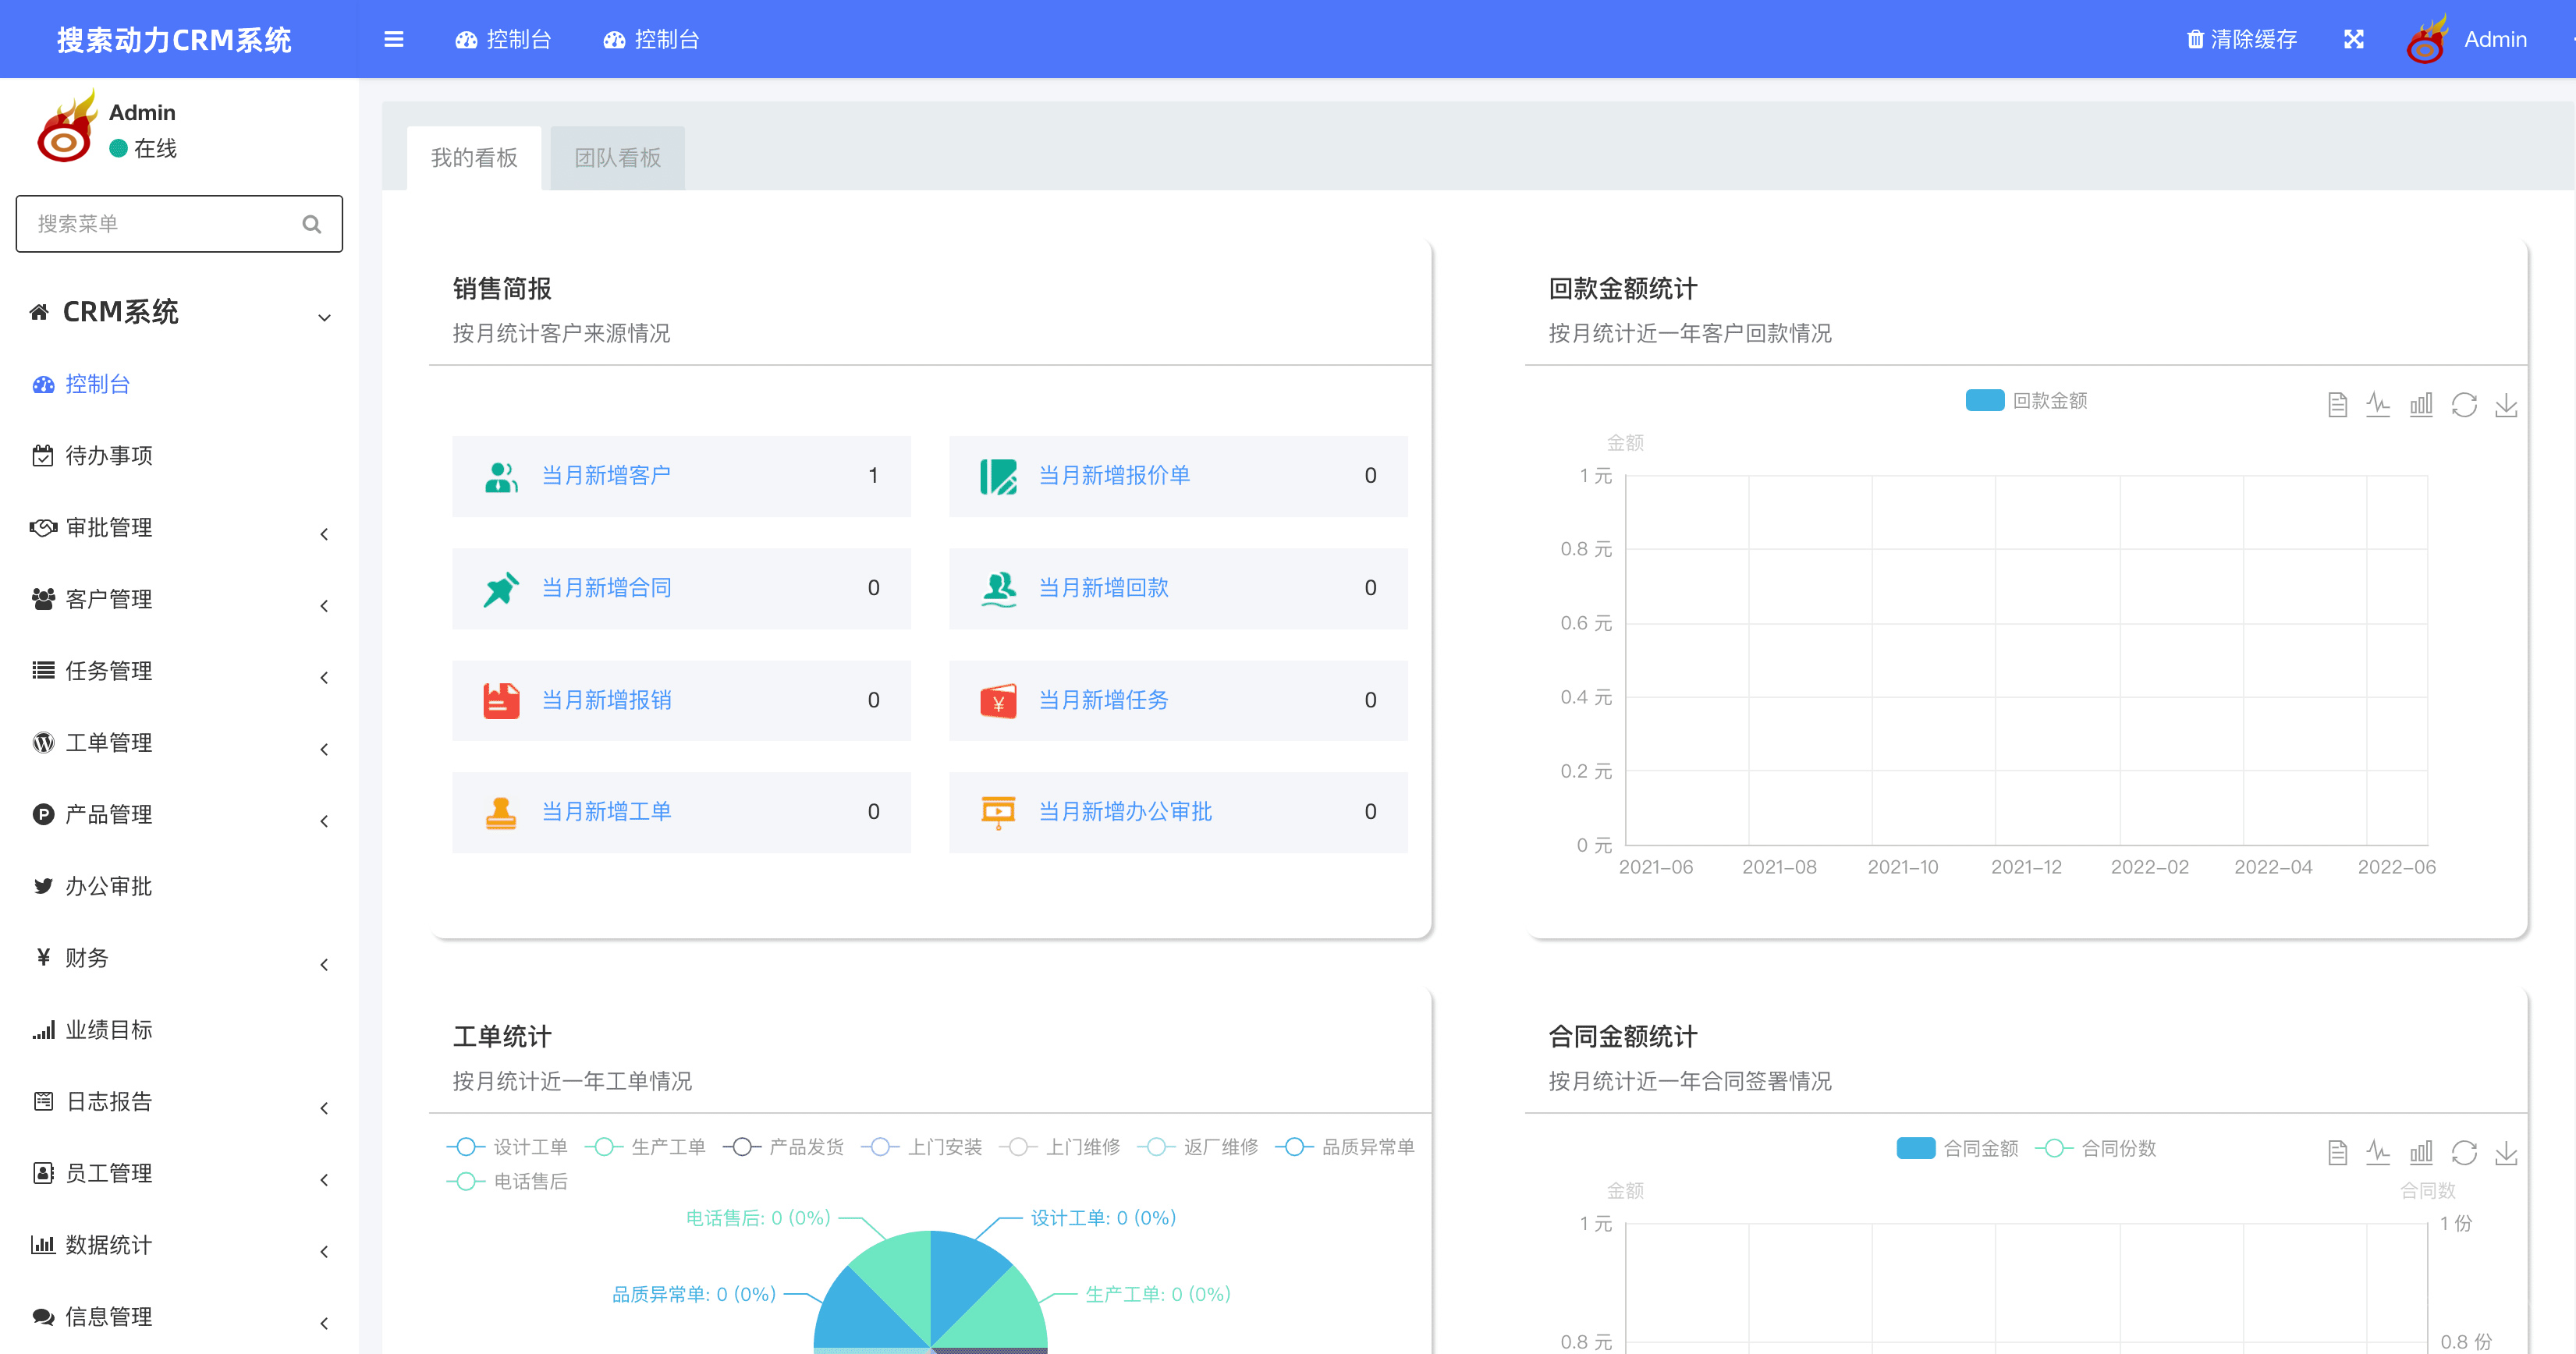Image resolution: width=2576 pixels, height=1354 pixels.
Task: Collapse the CRM系统 menu group
Action: coord(180,312)
